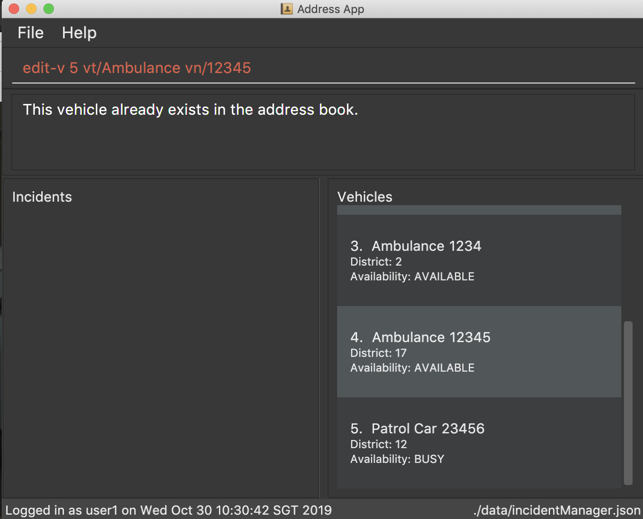The width and height of the screenshot is (643, 519).
Task: Click the Vehicles panel heading
Action: coord(365,197)
